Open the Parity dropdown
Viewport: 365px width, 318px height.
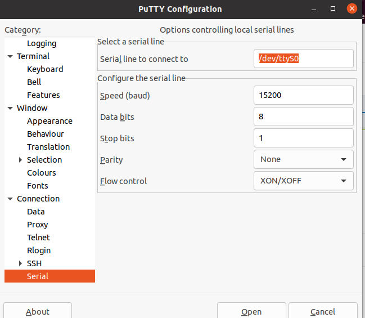(x=304, y=159)
